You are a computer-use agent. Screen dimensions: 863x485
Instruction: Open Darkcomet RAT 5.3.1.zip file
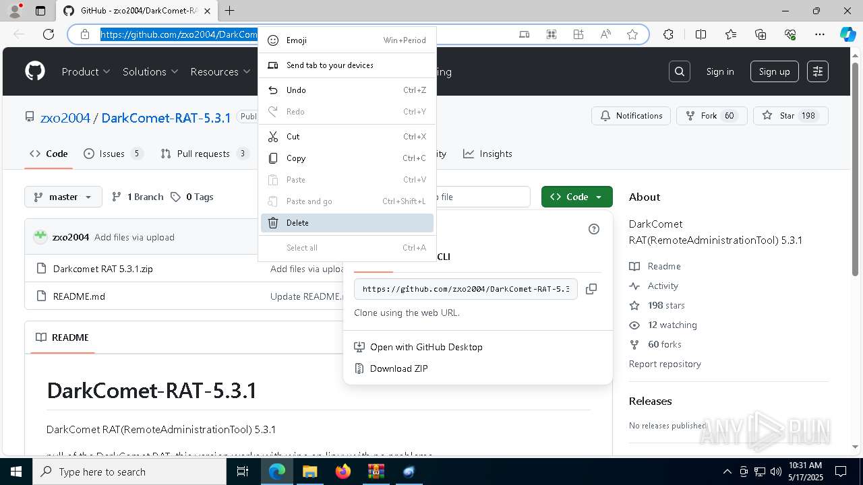(x=103, y=269)
